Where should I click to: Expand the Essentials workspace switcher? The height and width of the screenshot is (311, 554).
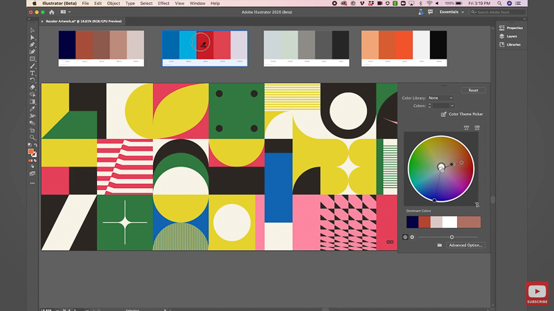pos(452,12)
